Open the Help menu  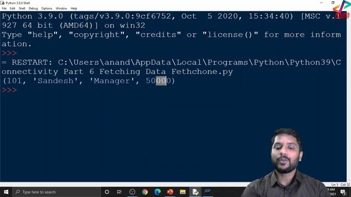74,9
